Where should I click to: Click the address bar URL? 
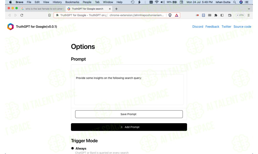tap(136, 15)
